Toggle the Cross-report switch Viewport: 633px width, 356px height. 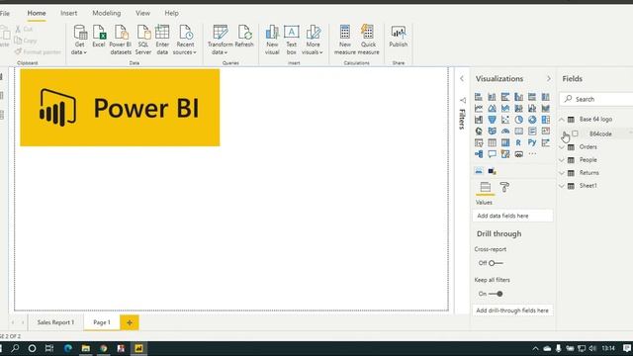click(496, 263)
